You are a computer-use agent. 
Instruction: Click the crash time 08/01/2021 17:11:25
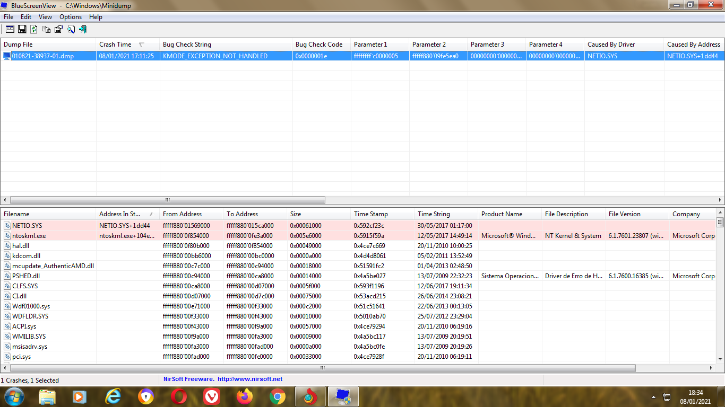[126, 56]
